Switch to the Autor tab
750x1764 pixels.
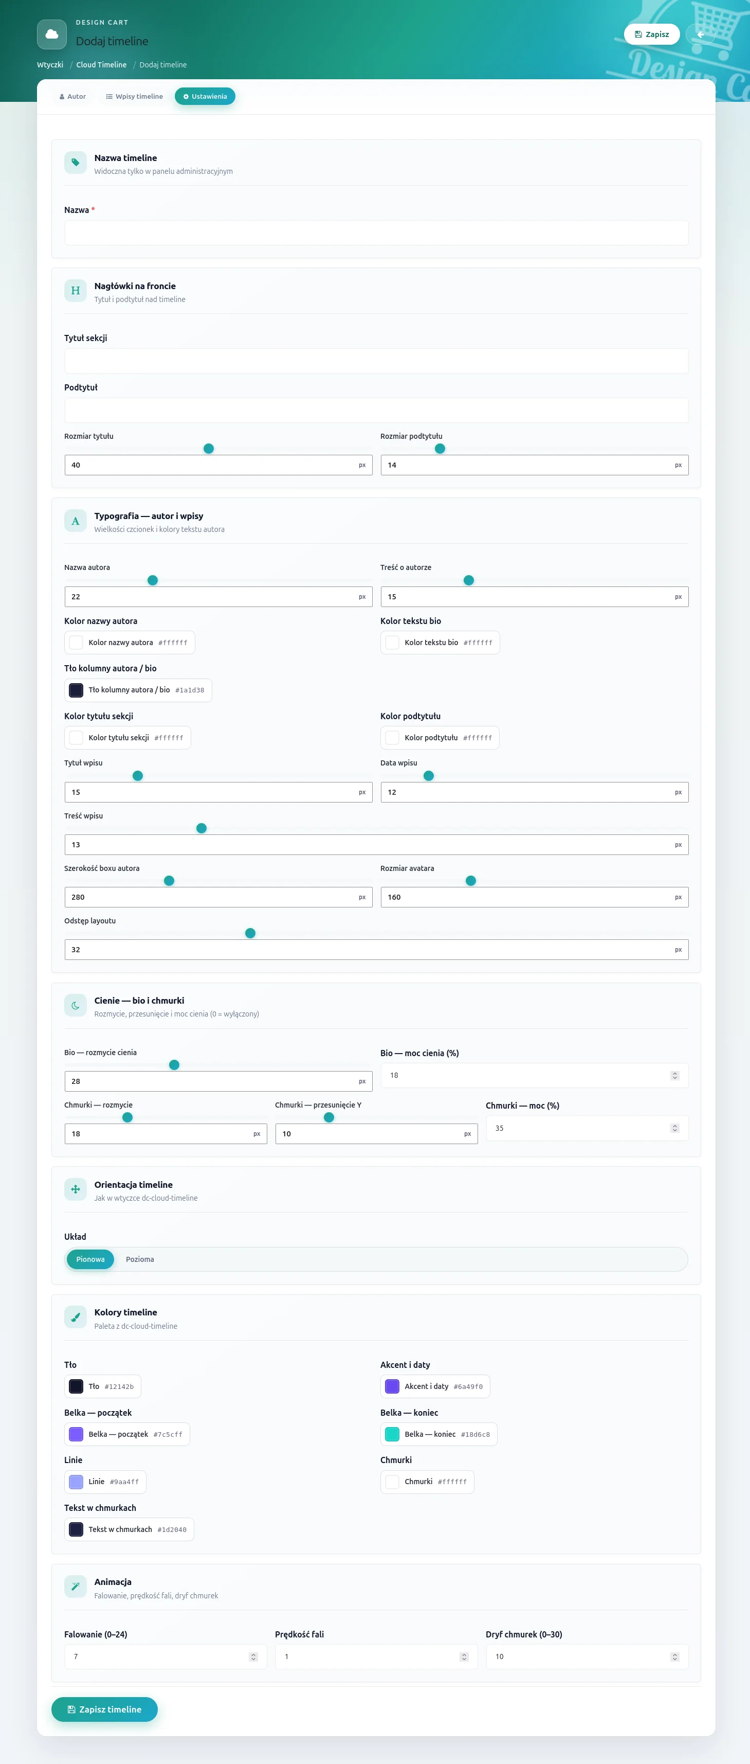tap(72, 97)
